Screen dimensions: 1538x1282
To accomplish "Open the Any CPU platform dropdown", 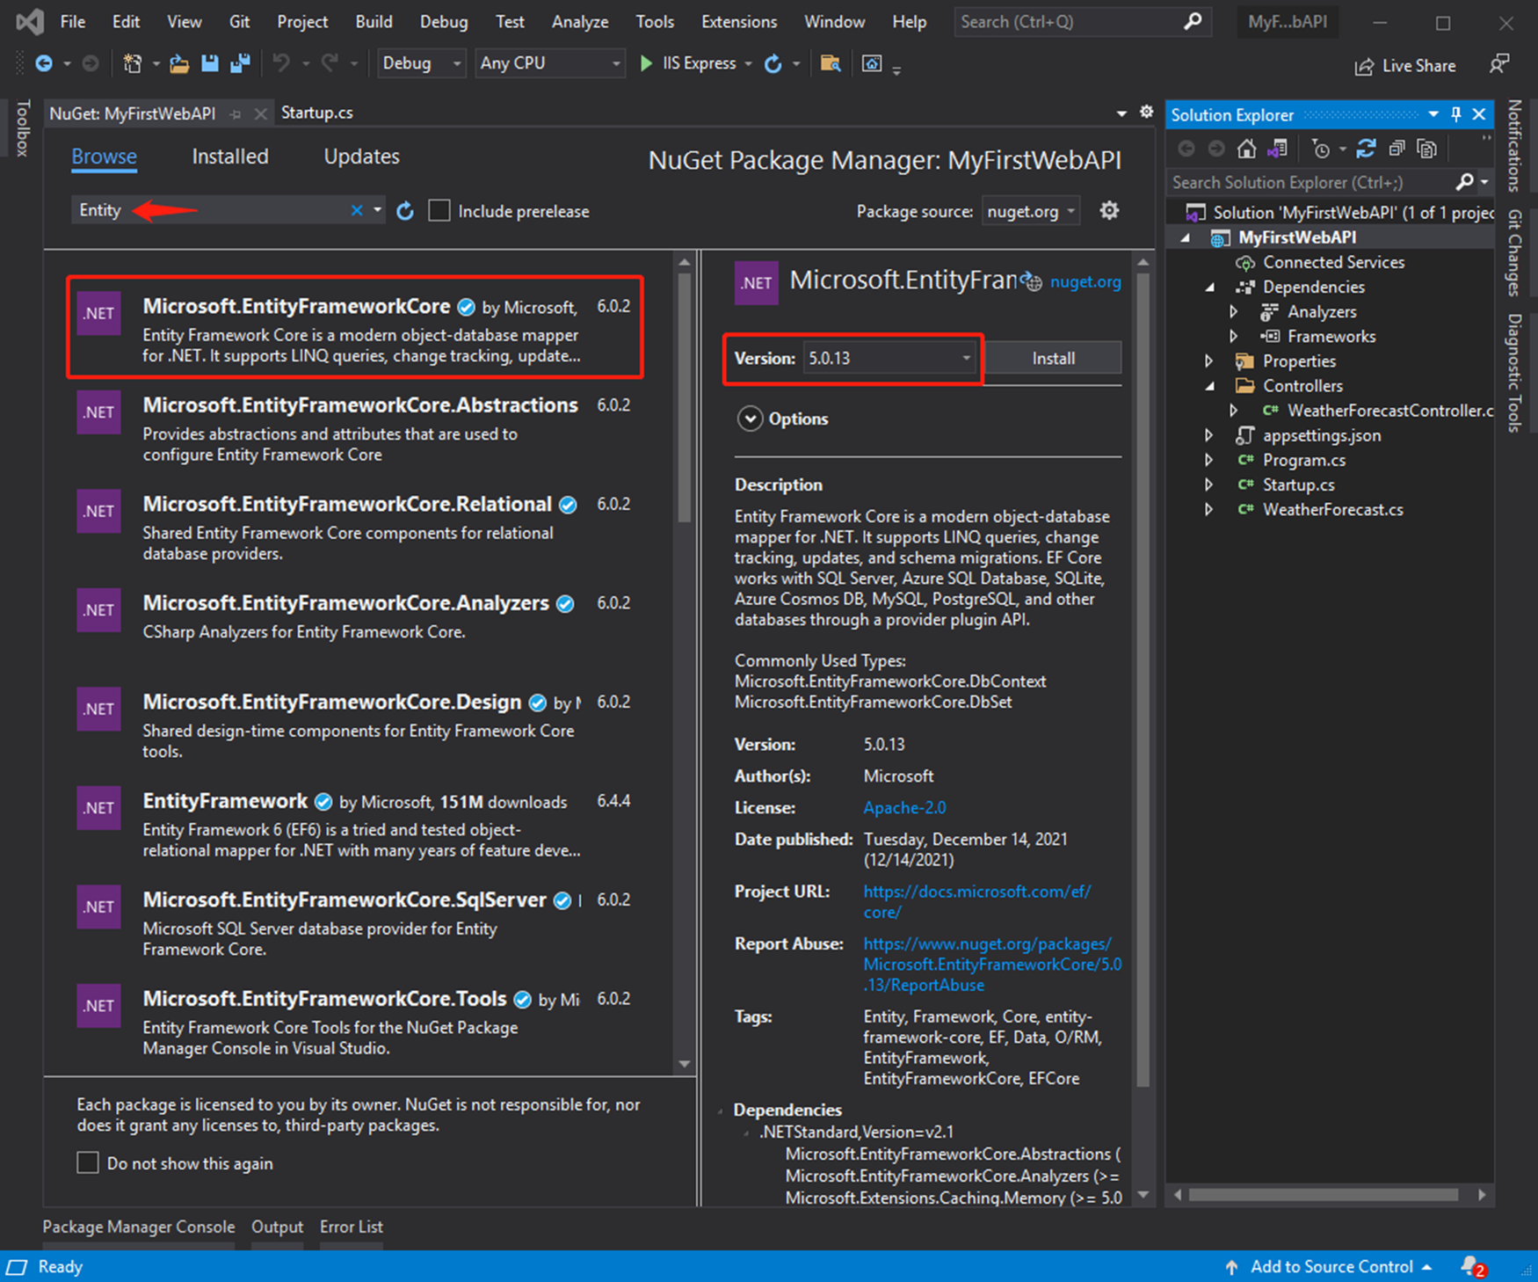I will 549,63.
